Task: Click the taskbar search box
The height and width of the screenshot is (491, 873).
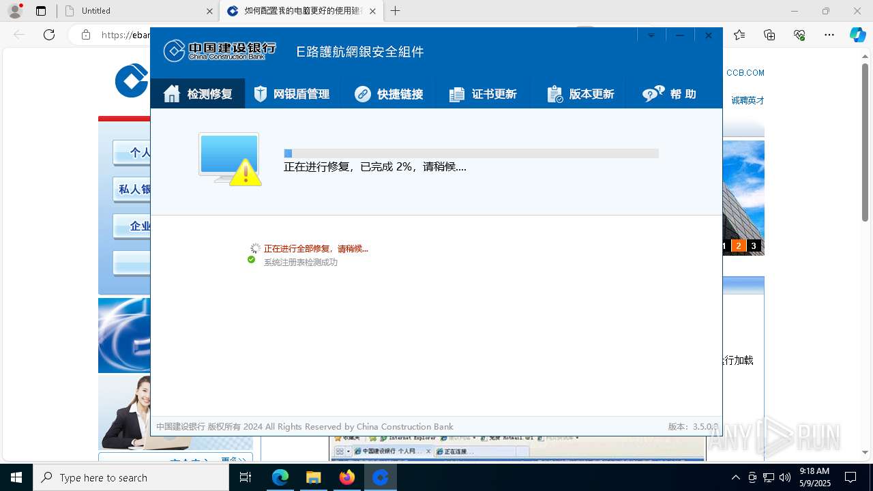Action: pos(131,477)
